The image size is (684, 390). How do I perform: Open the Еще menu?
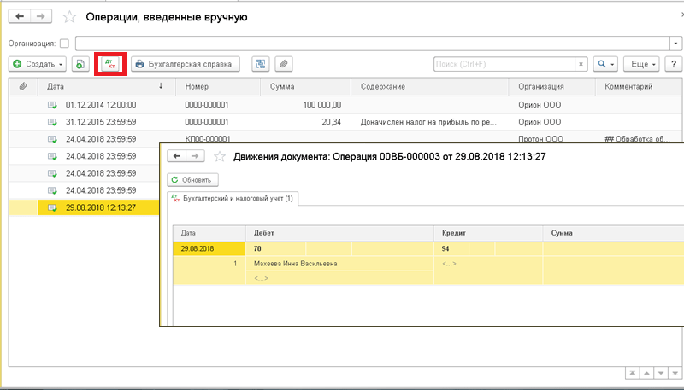(x=640, y=64)
